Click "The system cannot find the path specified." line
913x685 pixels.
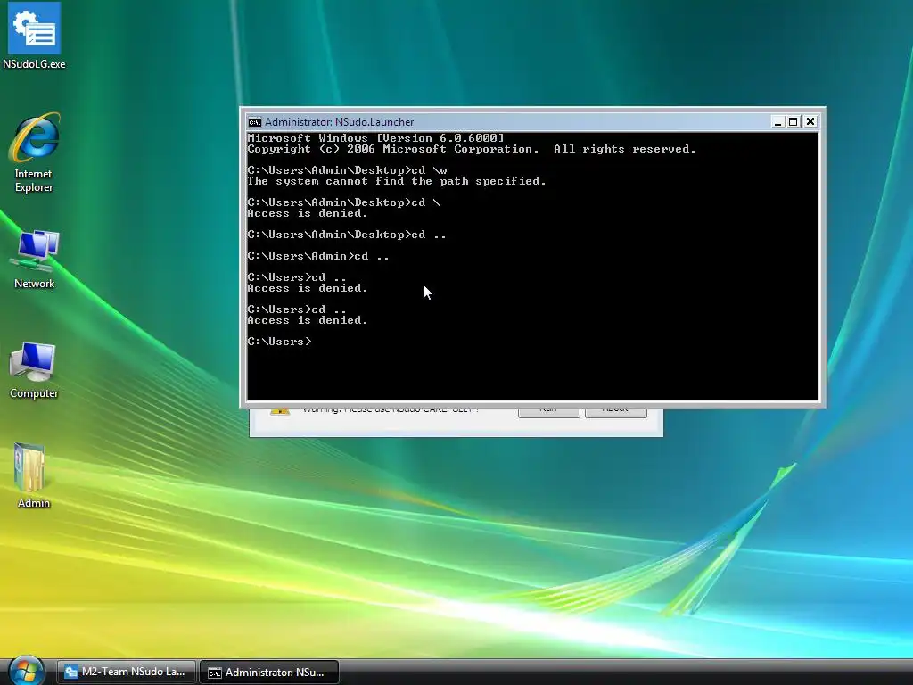[397, 181]
